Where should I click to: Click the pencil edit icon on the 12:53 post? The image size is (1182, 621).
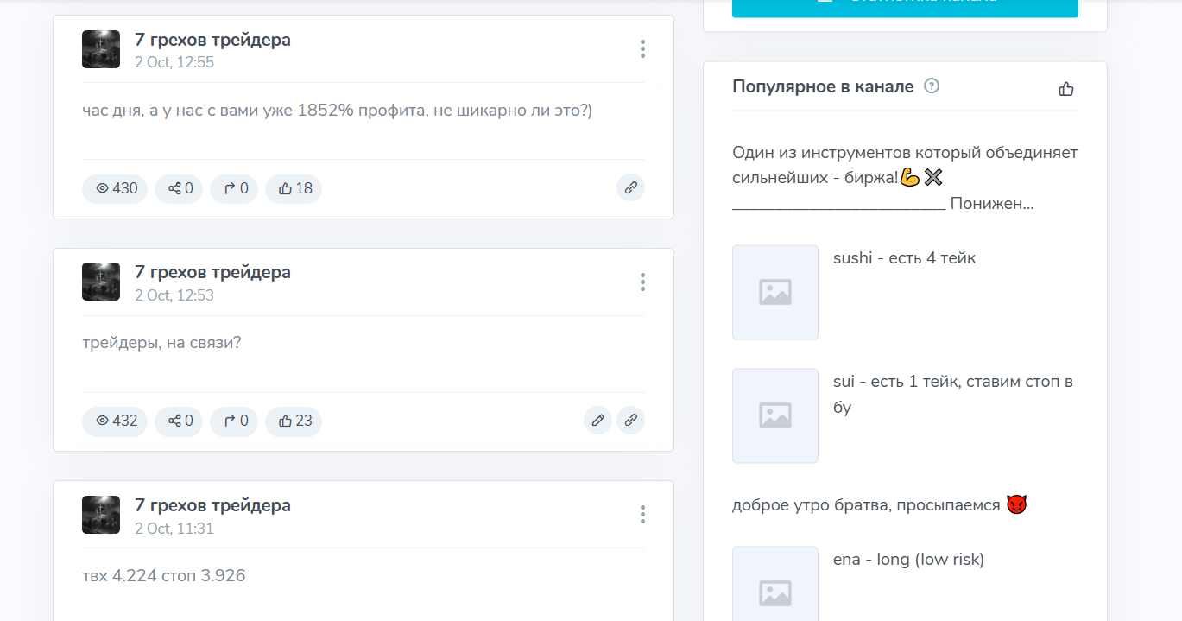(597, 421)
